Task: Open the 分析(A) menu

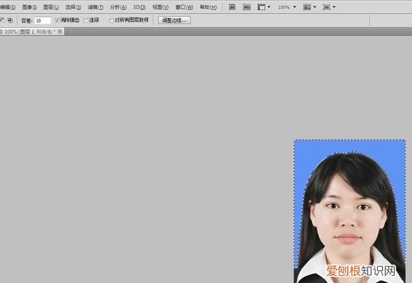Action: [118, 7]
